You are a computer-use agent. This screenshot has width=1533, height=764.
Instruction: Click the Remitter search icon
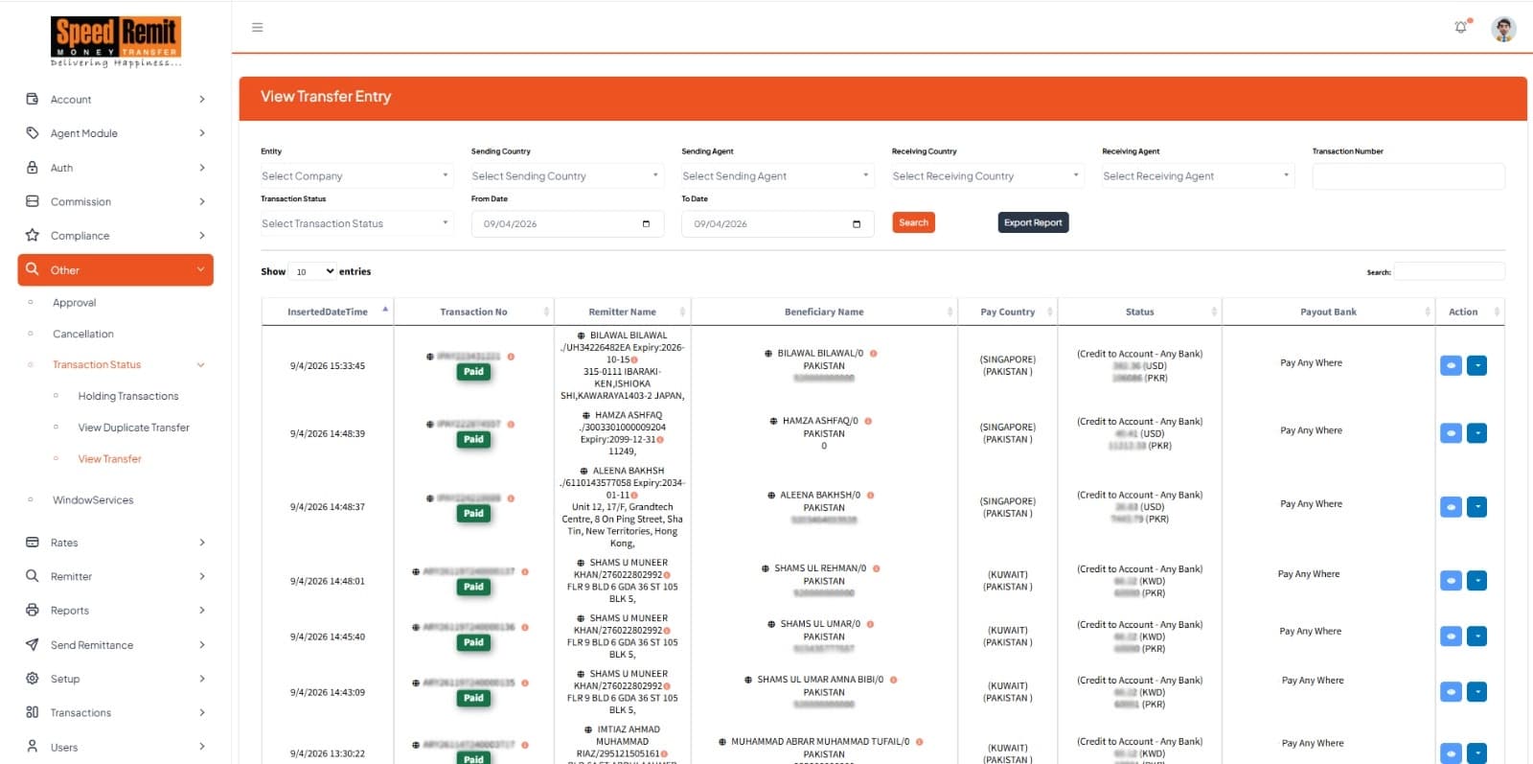point(33,576)
